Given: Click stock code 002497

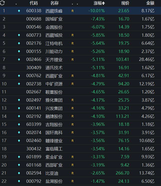Looking at the screenshot, I should click(34, 100).
